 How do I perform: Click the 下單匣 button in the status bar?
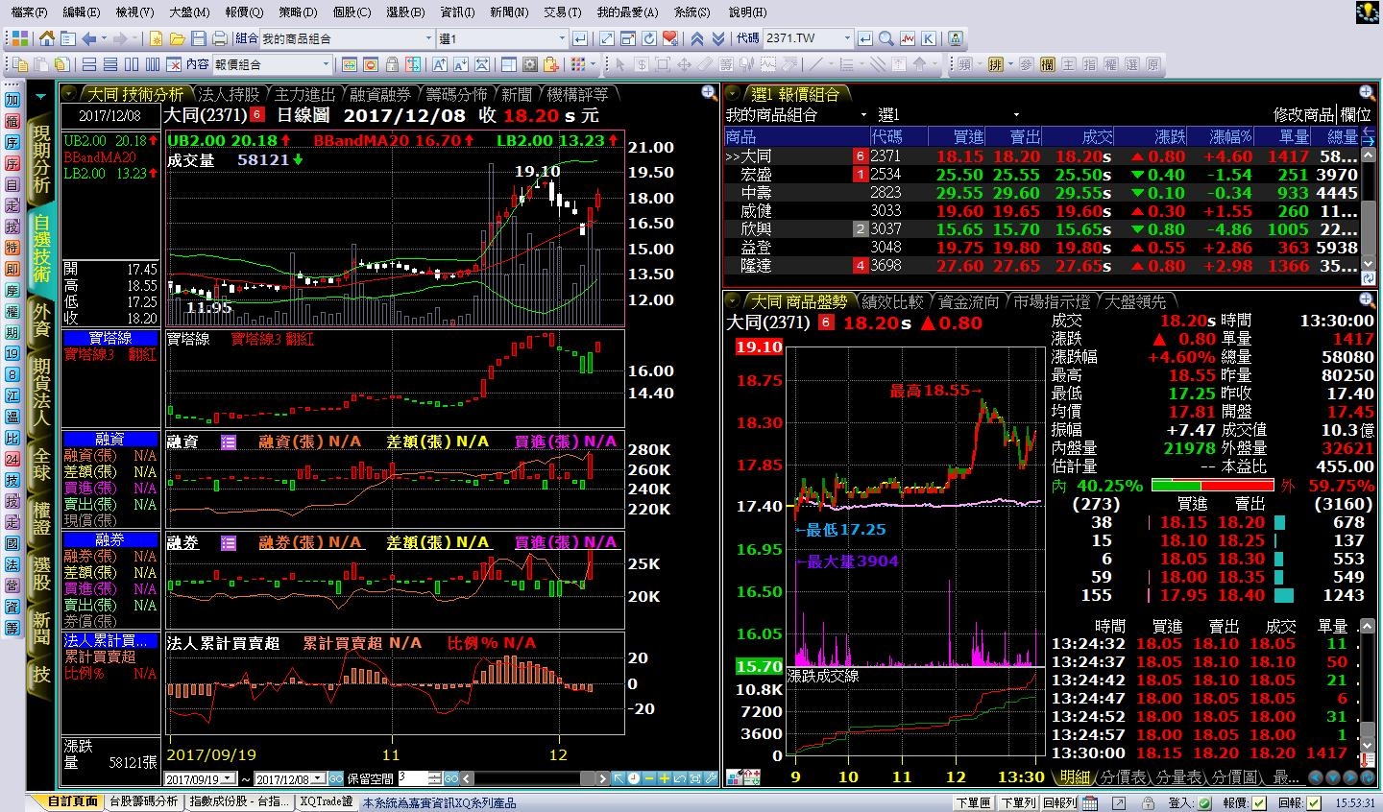(973, 802)
